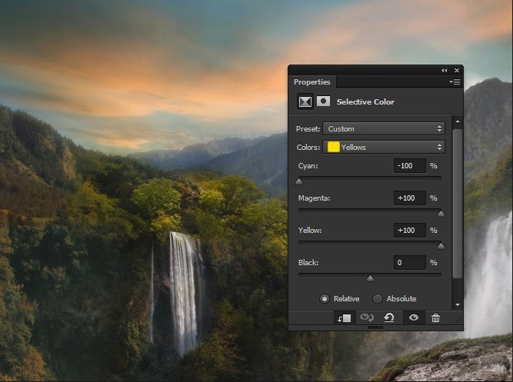Click the Magenta slider handle
This screenshot has width=513, height=382.
click(441, 214)
